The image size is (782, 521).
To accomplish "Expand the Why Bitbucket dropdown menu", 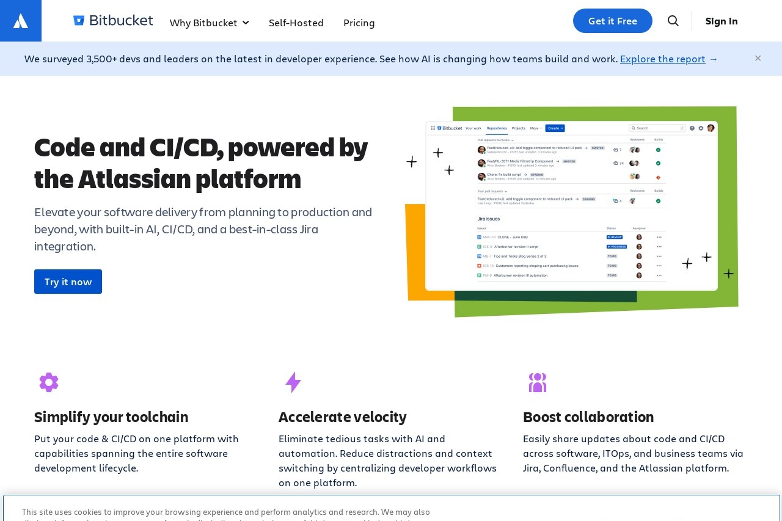I will point(210,23).
